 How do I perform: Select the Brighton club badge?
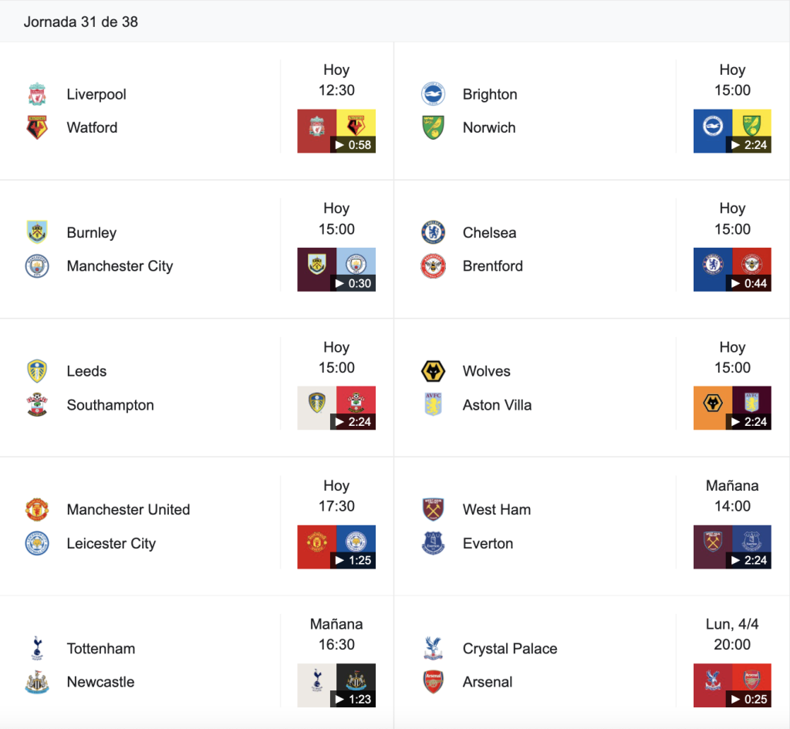coord(433,93)
